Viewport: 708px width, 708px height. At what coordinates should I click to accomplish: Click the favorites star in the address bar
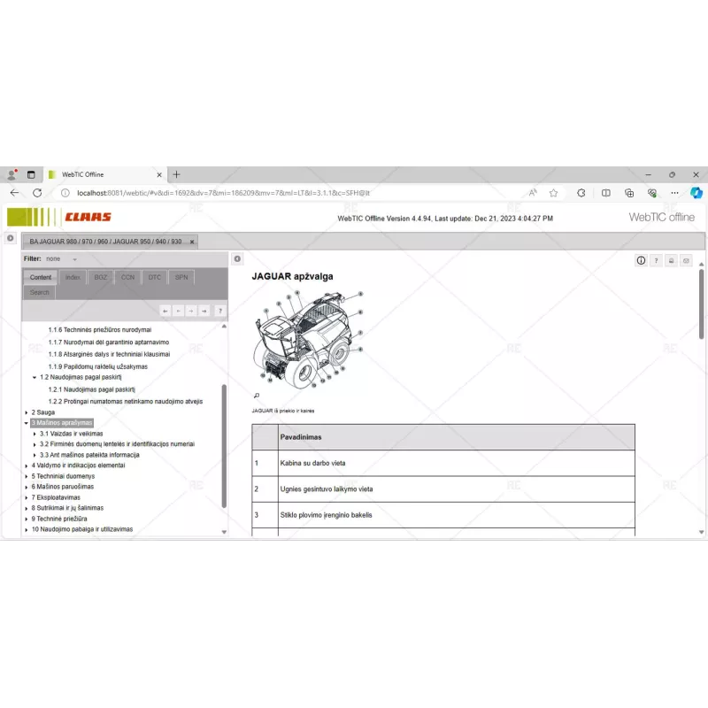[551, 192]
